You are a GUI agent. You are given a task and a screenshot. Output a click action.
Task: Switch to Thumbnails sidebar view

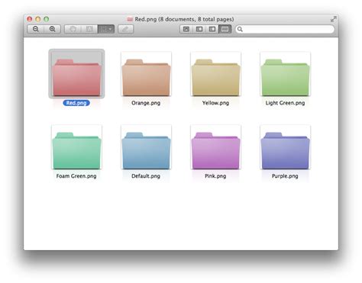199,29
